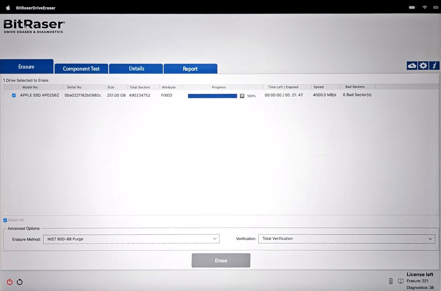441x291 pixels.
Task: Click the Wi-Fi icon in menu bar
Action: point(425,8)
